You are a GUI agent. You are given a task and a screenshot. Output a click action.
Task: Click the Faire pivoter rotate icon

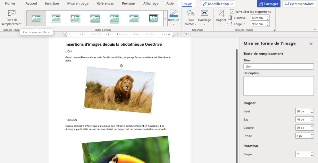coord(191,13)
